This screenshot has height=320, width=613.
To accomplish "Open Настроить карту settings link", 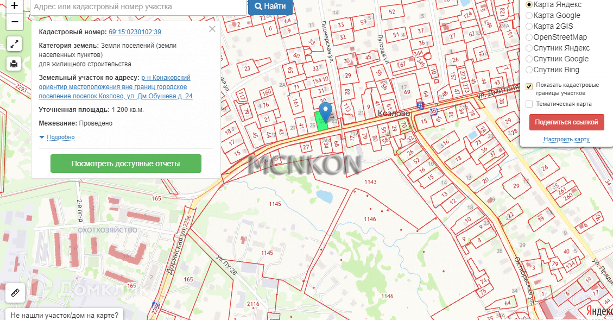I will (566, 139).
